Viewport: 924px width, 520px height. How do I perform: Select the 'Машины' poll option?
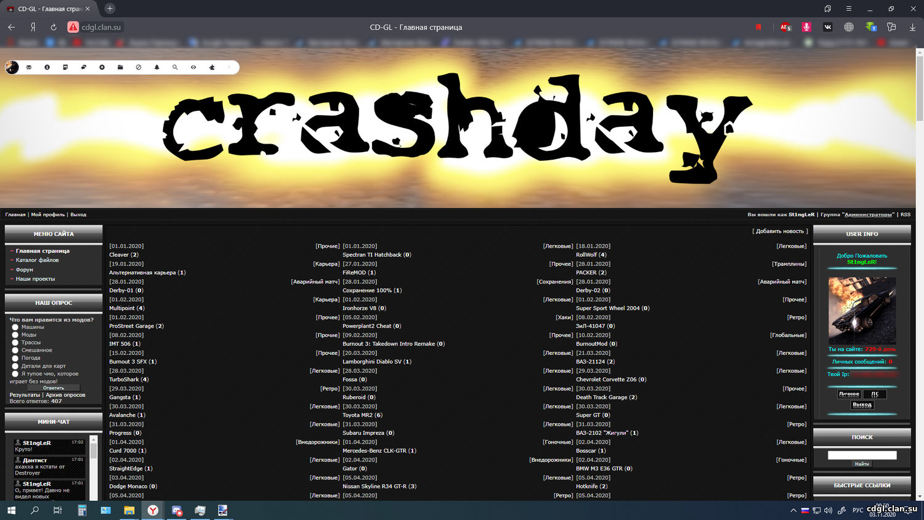(x=15, y=327)
